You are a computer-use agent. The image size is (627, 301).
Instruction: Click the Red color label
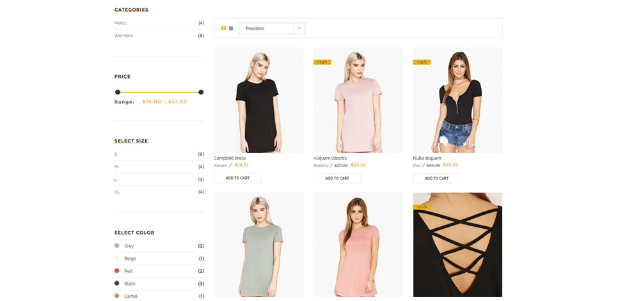tap(128, 271)
